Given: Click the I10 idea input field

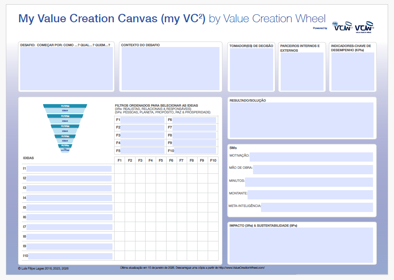Looking at the screenshot, I should point(70,256).
